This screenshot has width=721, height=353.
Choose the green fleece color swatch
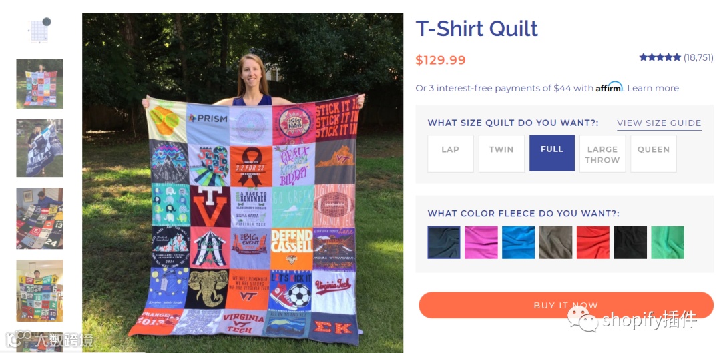667,242
